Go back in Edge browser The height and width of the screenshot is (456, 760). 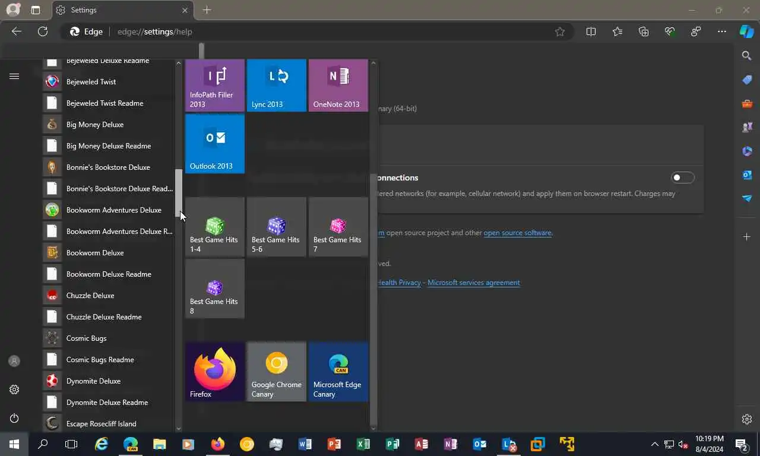pos(17,31)
